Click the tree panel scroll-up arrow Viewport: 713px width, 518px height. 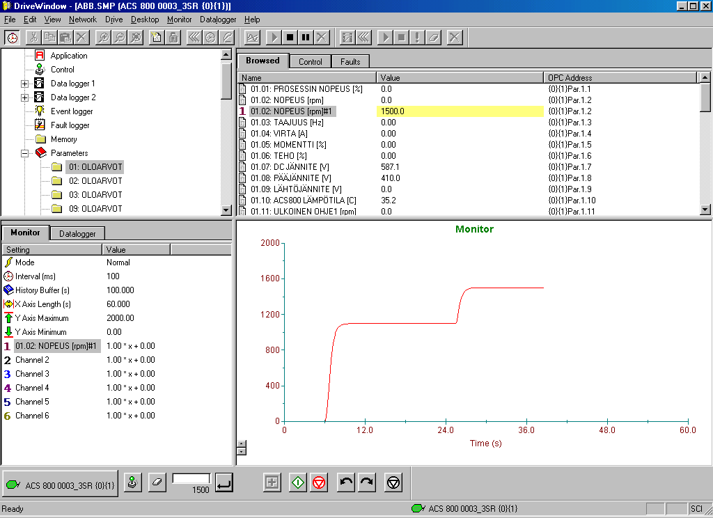pos(226,54)
